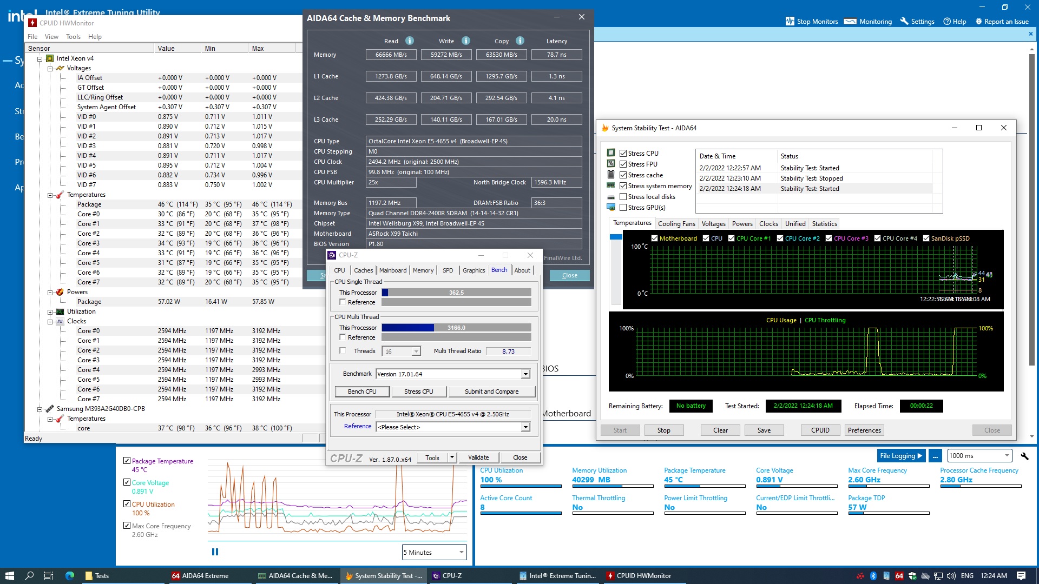Open Microsoft Edge from the taskbar

(x=70, y=576)
